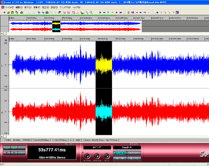Click the blue fade-out ramp icon

tap(141, 13)
